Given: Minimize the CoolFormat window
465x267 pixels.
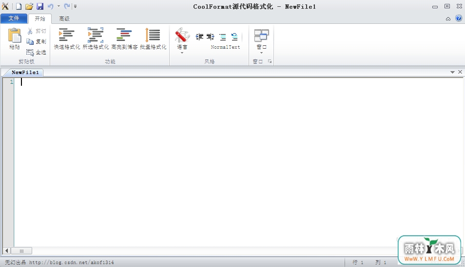Looking at the screenshot, I should [435, 6].
